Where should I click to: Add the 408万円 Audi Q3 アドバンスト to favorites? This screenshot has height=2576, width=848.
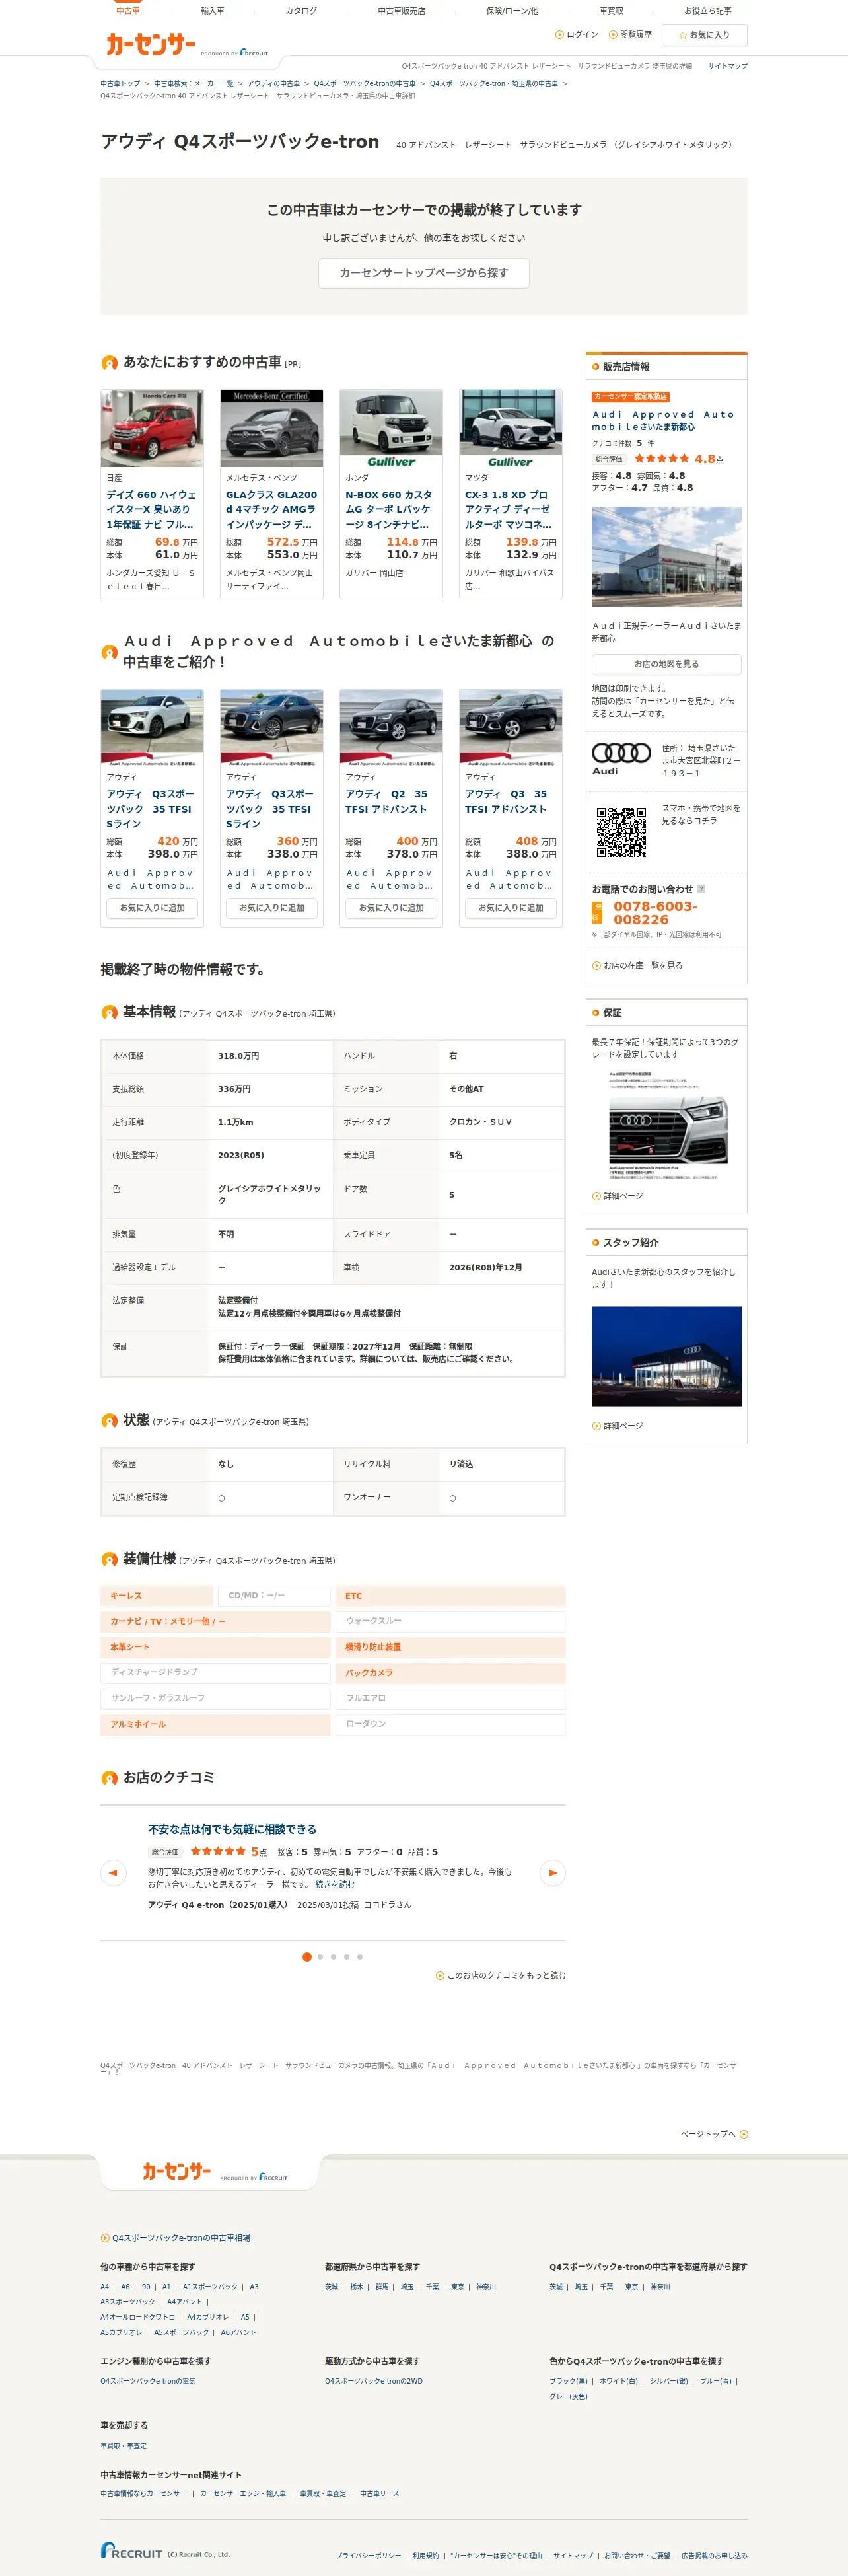click(510, 908)
